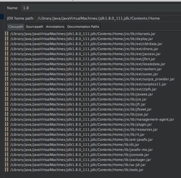Click the jar icon beside jfxswt.jar
Image resolution: width=181 pixels, height=178 pixels.
pos(7,109)
